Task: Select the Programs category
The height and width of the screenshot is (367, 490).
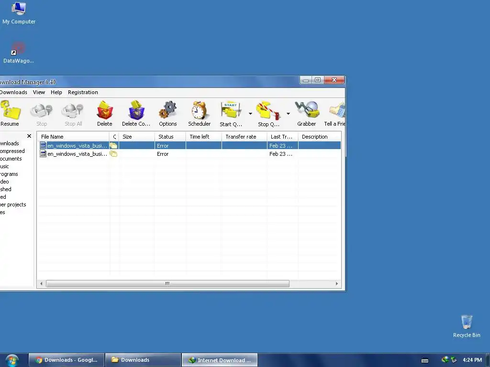Action: pyautogui.click(x=9, y=174)
